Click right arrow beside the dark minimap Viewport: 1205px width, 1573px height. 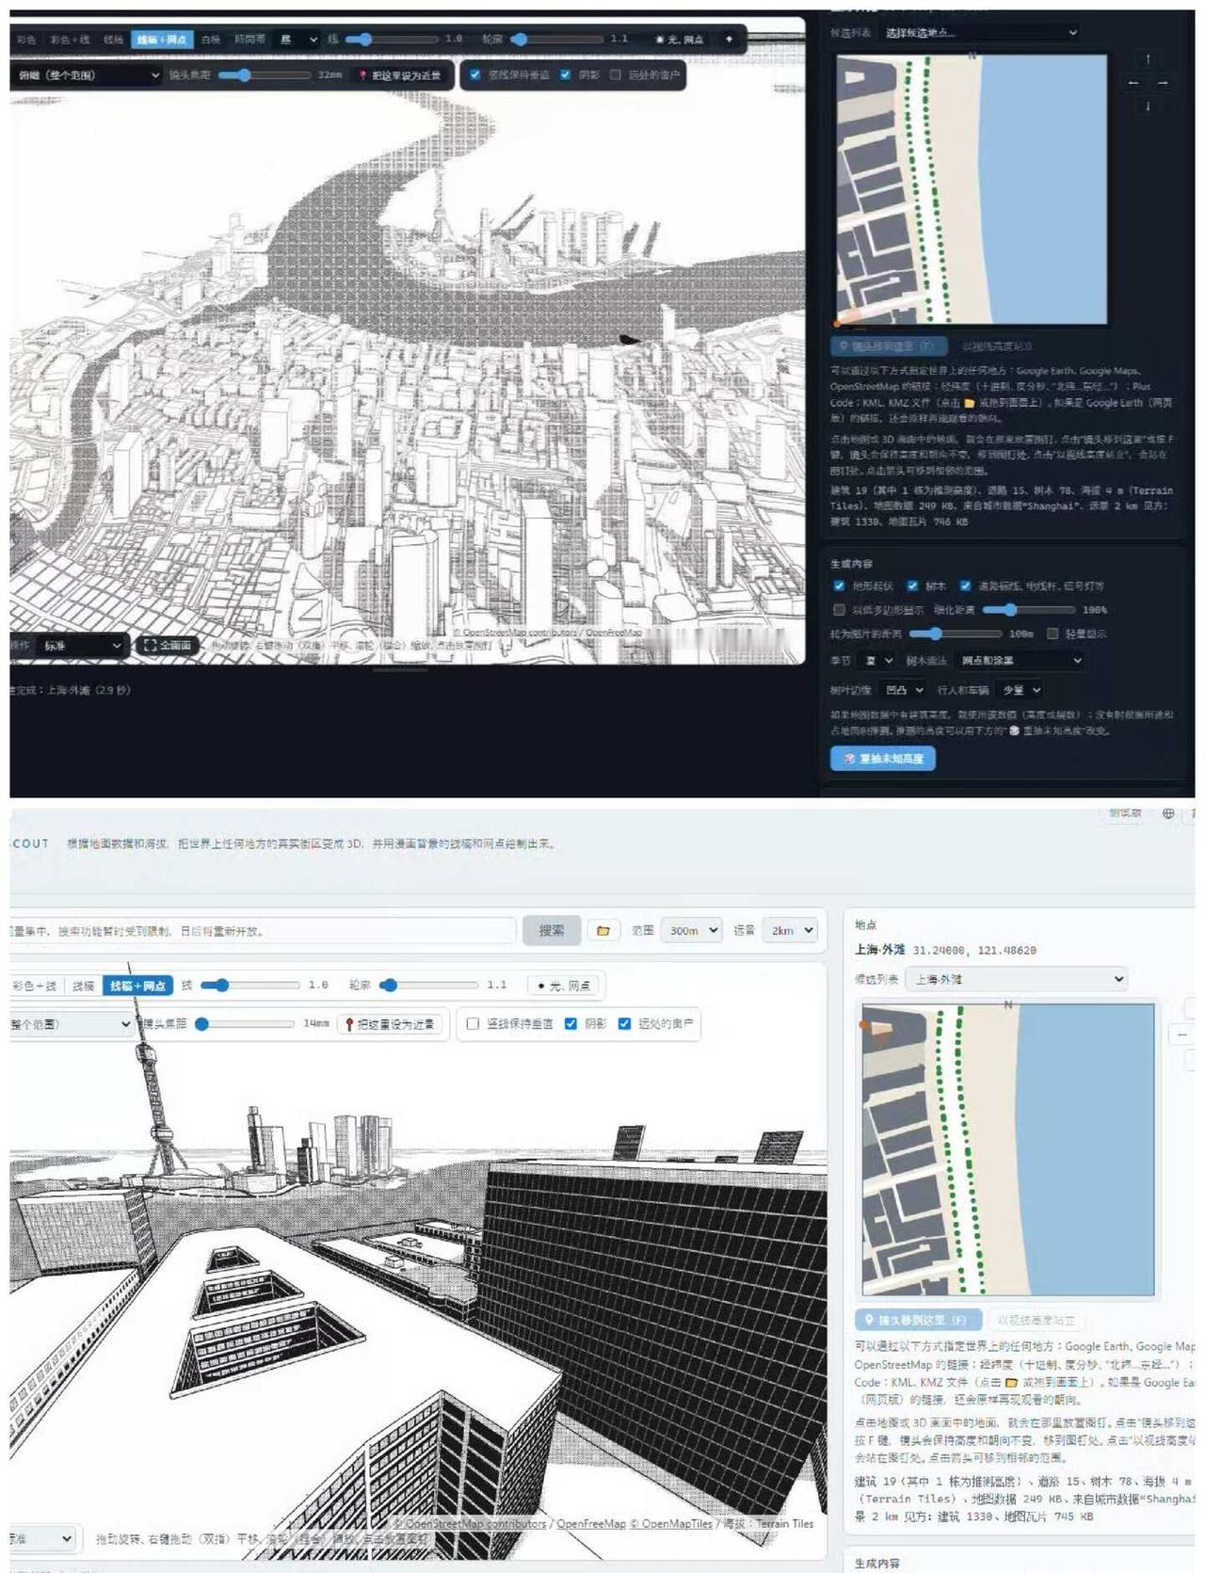1163,83
